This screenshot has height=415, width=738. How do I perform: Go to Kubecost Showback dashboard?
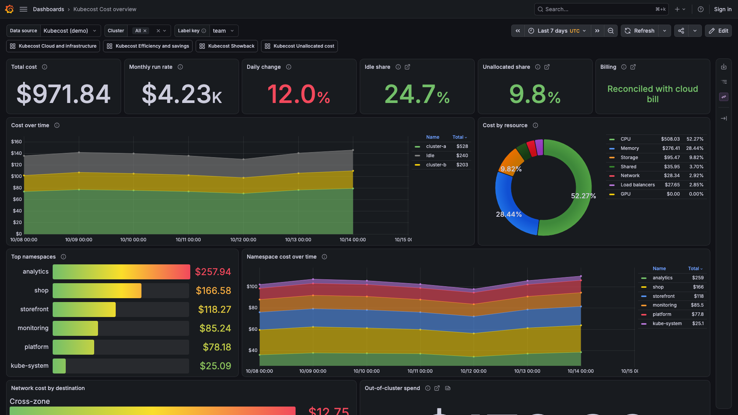227,46
